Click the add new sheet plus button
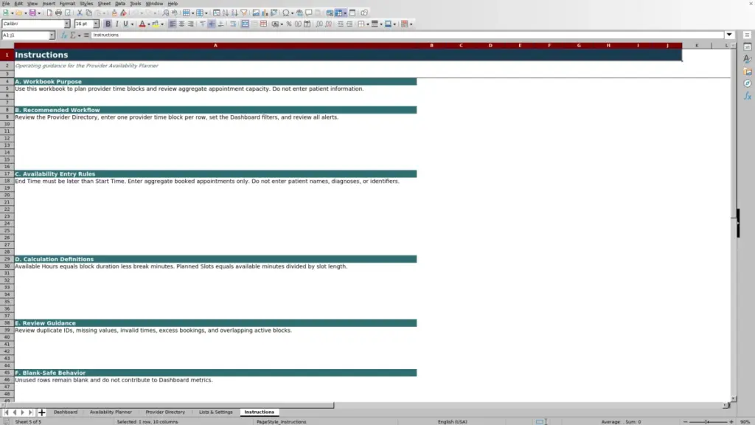Image resolution: width=755 pixels, height=425 pixels. tap(41, 412)
